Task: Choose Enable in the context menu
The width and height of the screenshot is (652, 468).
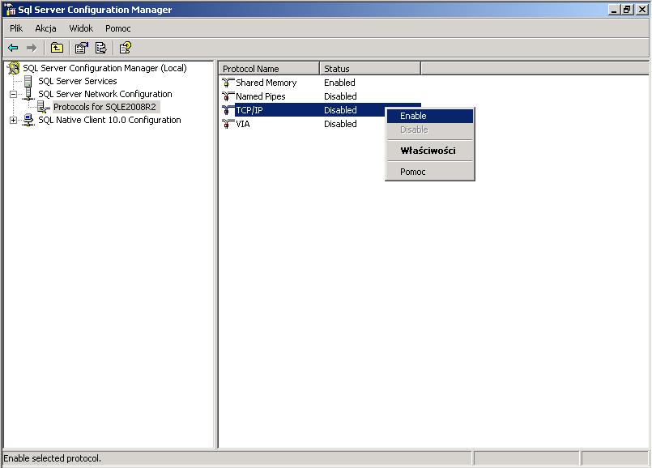Action: [x=430, y=116]
